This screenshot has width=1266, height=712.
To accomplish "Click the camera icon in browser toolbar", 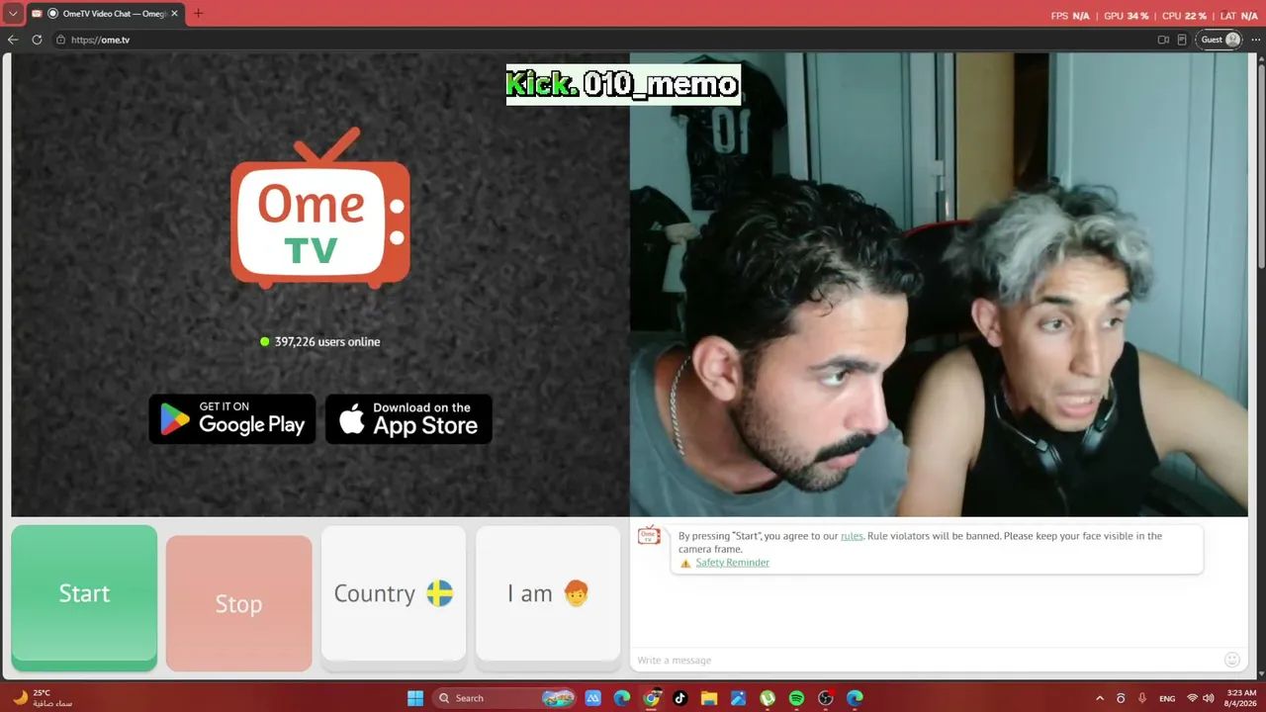I will click(1163, 40).
